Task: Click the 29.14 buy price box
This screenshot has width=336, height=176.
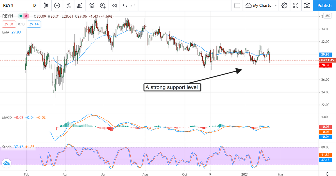Action: coord(34,24)
